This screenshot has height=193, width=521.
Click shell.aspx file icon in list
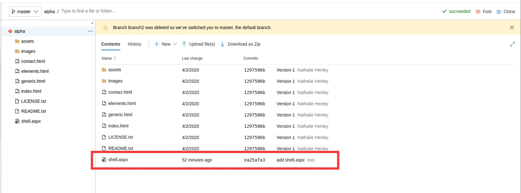click(104, 160)
